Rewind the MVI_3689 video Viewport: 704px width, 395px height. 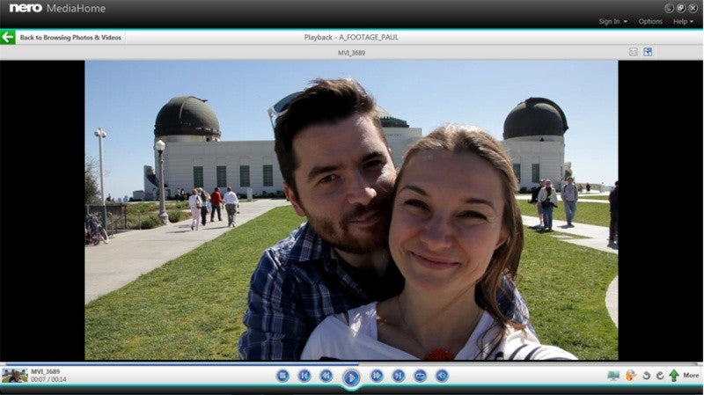pos(326,376)
